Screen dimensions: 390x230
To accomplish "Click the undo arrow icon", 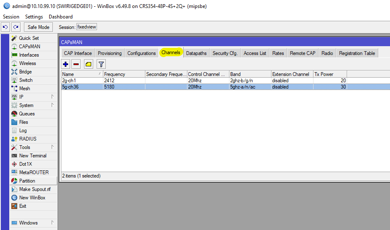I will (5, 27).
